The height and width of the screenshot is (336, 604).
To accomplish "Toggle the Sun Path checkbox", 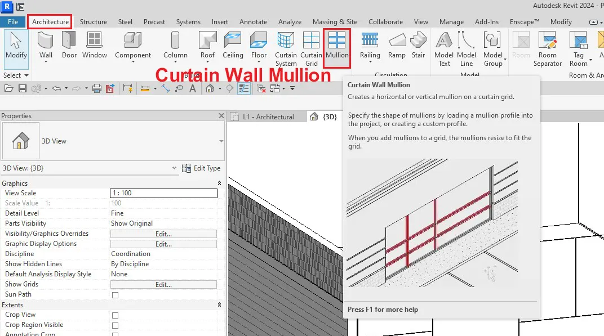I will [x=115, y=295].
